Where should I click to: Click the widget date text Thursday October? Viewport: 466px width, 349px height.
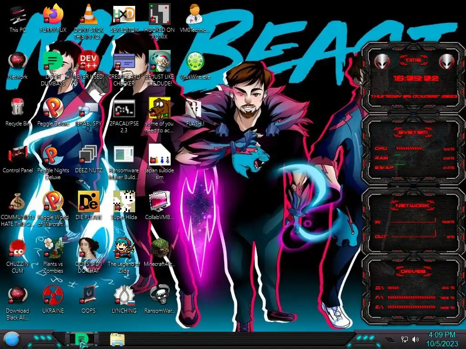[414, 96]
